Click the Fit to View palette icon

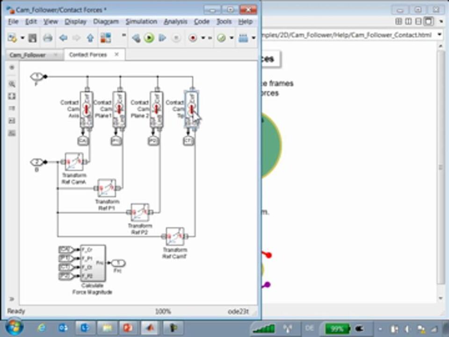[12, 96]
